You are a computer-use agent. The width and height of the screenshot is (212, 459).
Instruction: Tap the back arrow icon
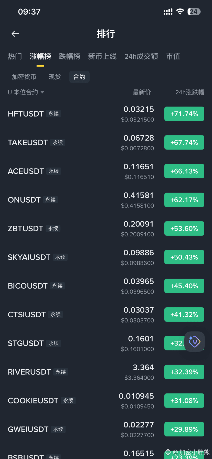[15, 34]
